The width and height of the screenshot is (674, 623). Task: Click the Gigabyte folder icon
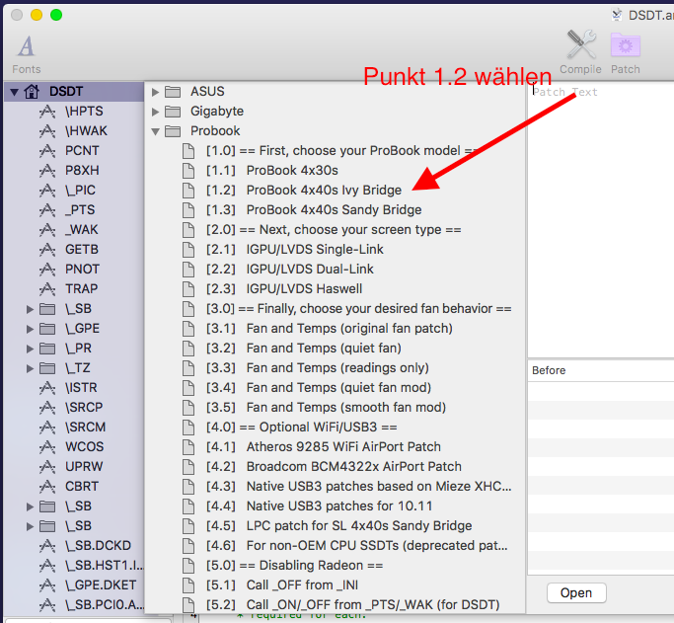point(173,112)
